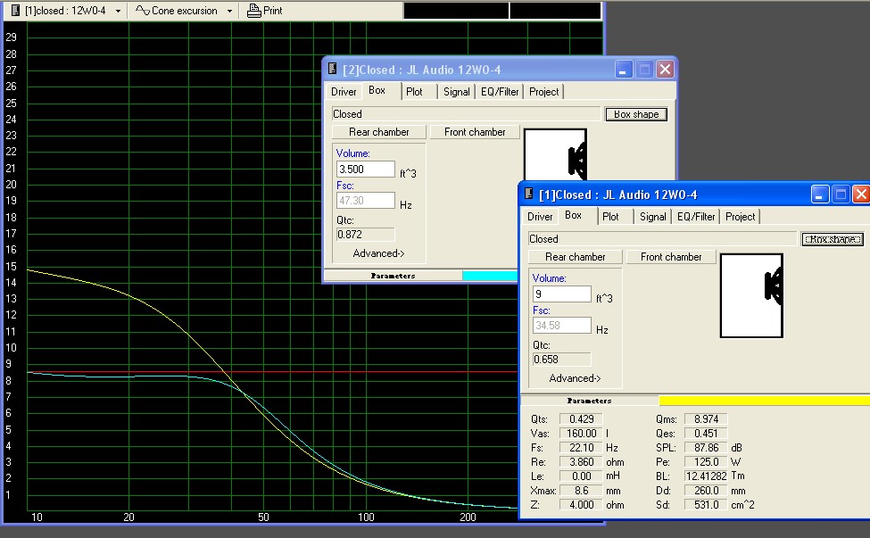This screenshot has height=538, width=870.
Task: Click speaker icon in [2]Closed window title
Action: click(x=332, y=69)
